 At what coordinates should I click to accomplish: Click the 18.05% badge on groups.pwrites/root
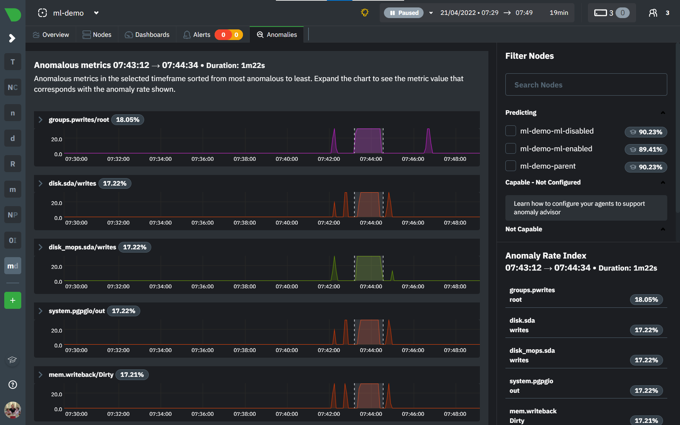(127, 120)
